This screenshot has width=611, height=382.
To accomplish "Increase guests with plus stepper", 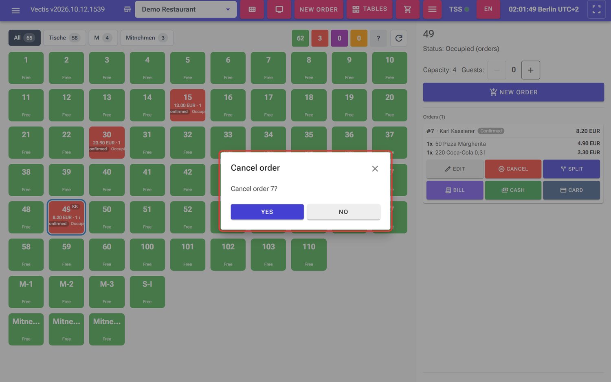I will 530,70.
